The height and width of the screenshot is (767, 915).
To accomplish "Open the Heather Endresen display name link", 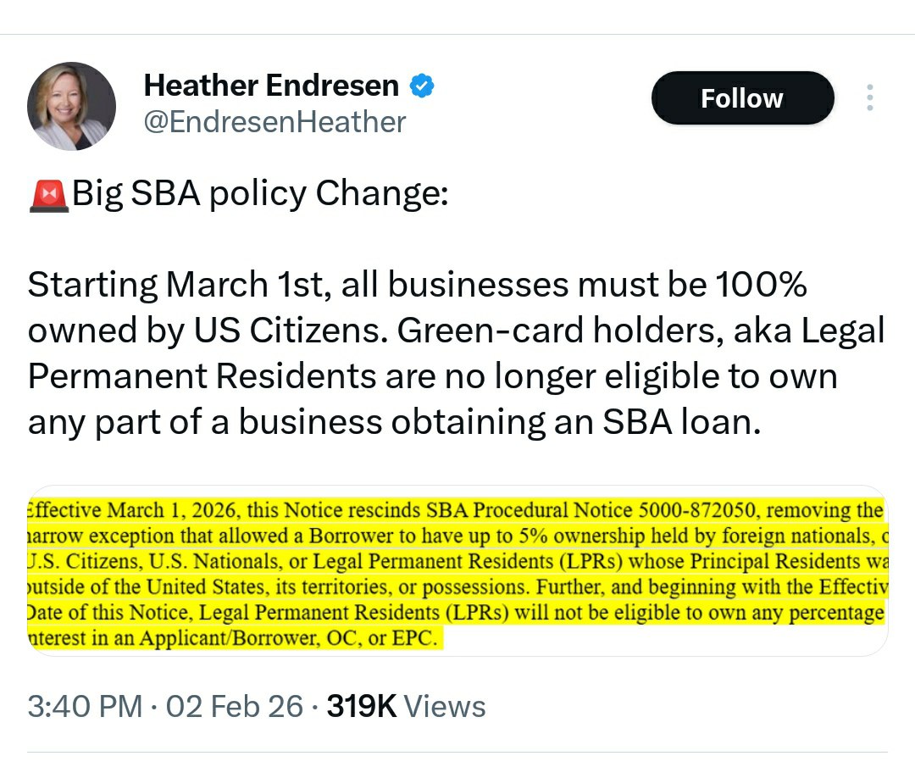I will point(271,86).
